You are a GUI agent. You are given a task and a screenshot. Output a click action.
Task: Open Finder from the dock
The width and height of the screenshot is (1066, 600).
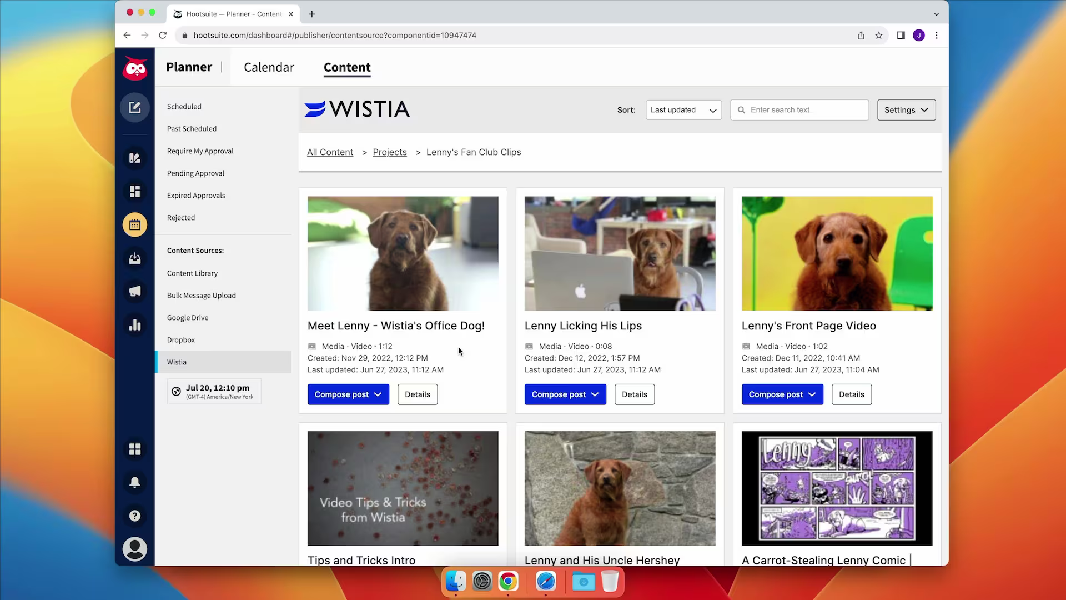point(456,582)
